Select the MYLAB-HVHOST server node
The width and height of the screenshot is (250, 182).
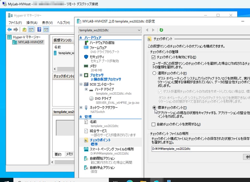coord(28,42)
